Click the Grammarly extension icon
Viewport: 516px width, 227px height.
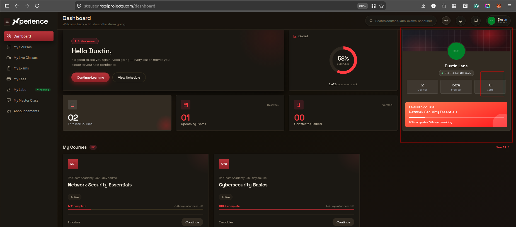(476, 6)
